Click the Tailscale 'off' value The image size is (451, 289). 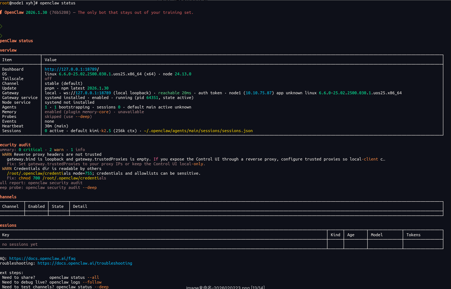pos(48,79)
